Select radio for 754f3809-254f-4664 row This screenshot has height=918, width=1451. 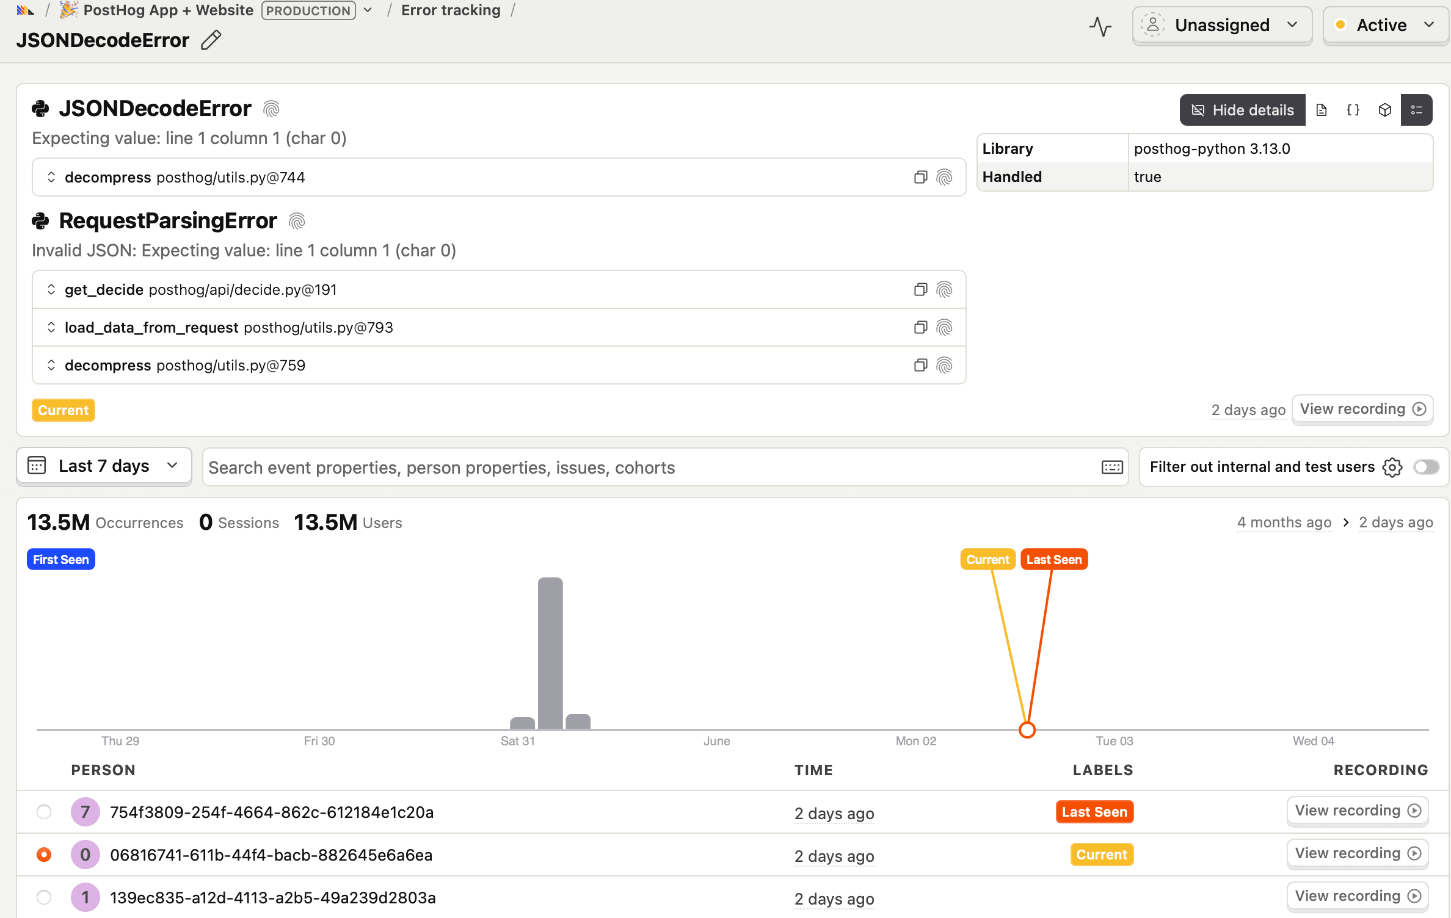[44, 812]
